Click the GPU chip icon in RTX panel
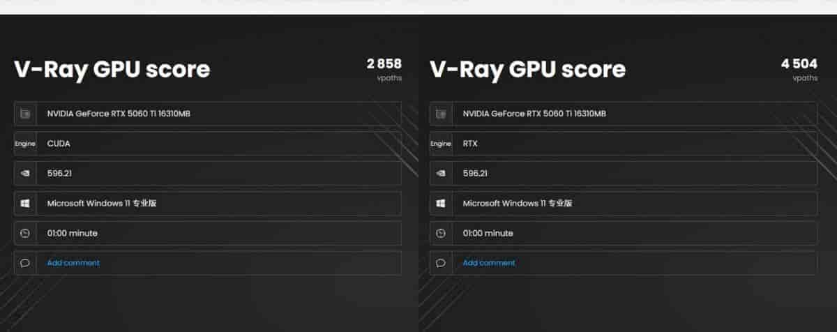This screenshot has height=332, width=837. tap(441, 114)
